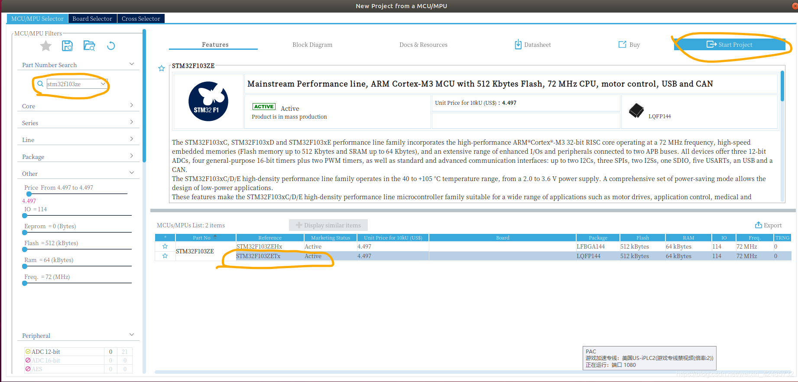Sort by RAM column header
Image resolution: width=798 pixels, height=382 pixels.
pyautogui.click(x=688, y=238)
